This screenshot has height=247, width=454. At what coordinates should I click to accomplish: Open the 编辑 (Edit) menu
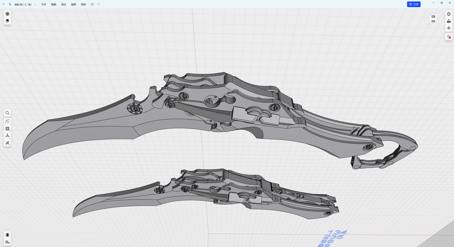(x=54, y=4)
